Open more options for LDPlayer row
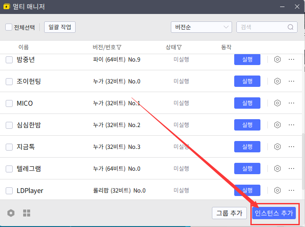 pos(291,190)
